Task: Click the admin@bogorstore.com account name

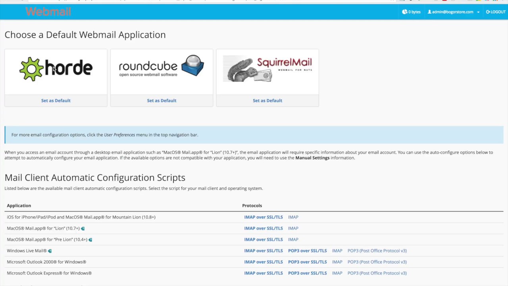Action: 452,12
